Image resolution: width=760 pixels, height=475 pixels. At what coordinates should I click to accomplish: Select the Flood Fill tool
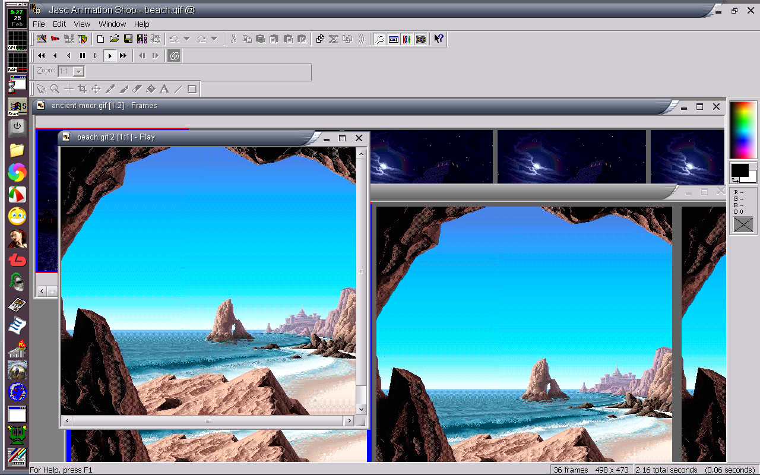151,88
